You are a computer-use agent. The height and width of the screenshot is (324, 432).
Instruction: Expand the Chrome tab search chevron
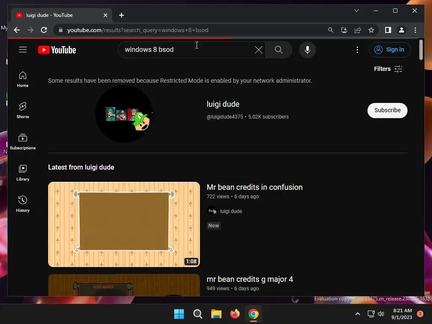[356, 11]
